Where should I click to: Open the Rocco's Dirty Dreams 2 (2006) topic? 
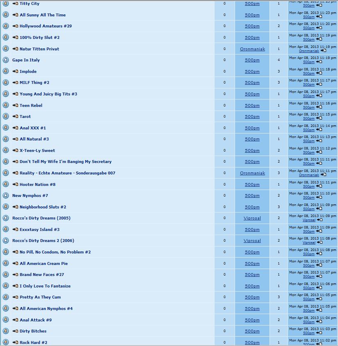tap(43, 240)
